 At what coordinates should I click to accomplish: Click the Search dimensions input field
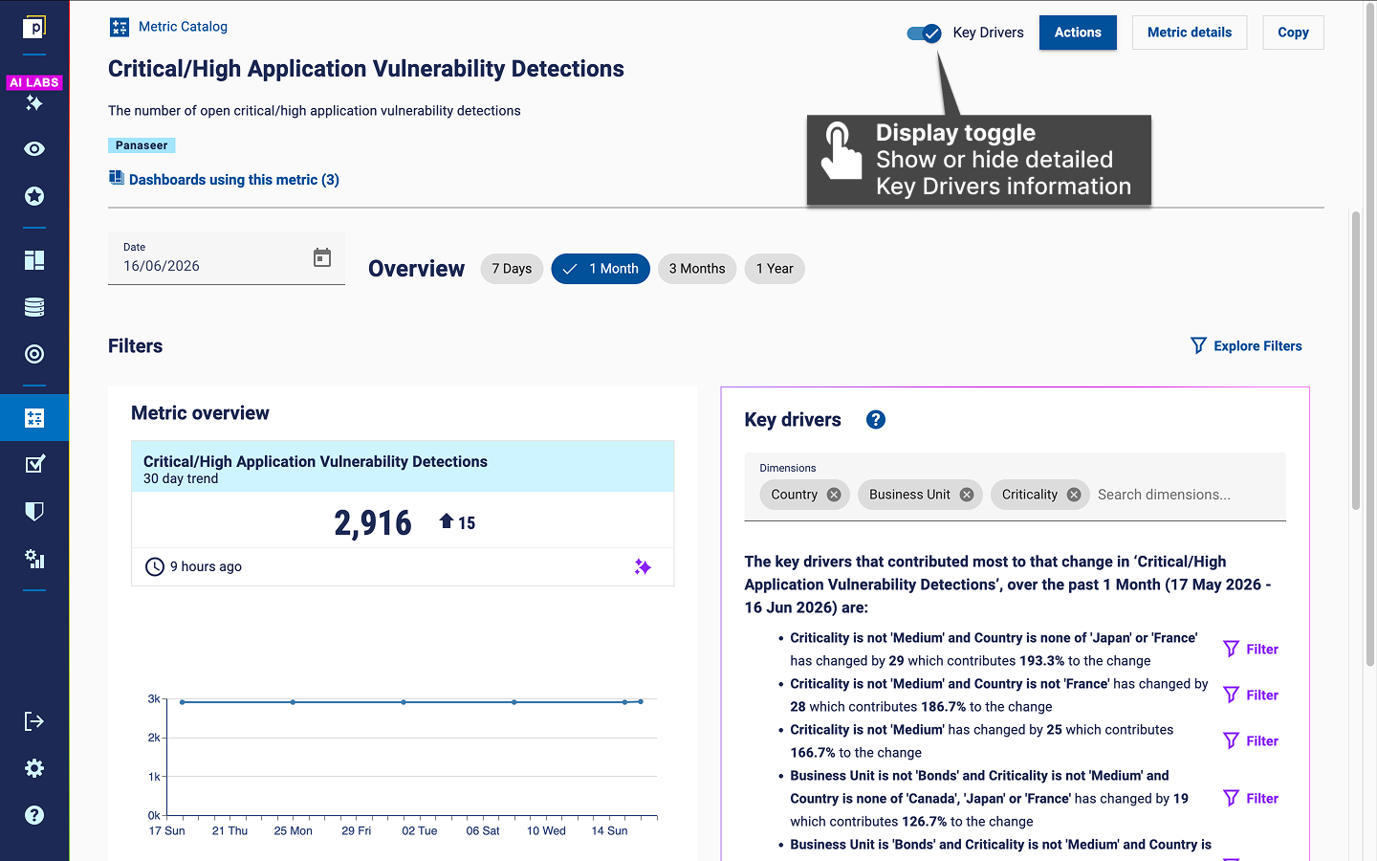tap(1186, 495)
